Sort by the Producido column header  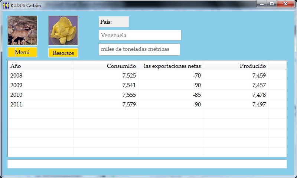click(235, 66)
